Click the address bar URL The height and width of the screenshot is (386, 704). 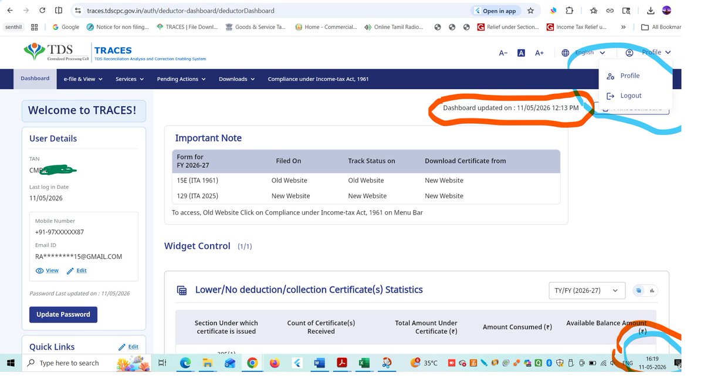tap(180, 11)
